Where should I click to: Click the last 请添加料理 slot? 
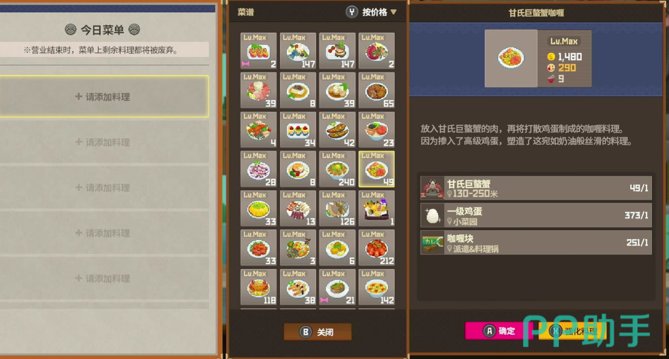click(103, 278)
